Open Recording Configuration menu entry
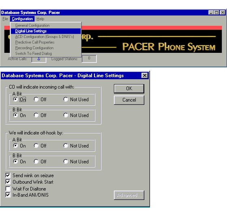The width and height of the screenshot is (227, 219). tap(46, 48)
